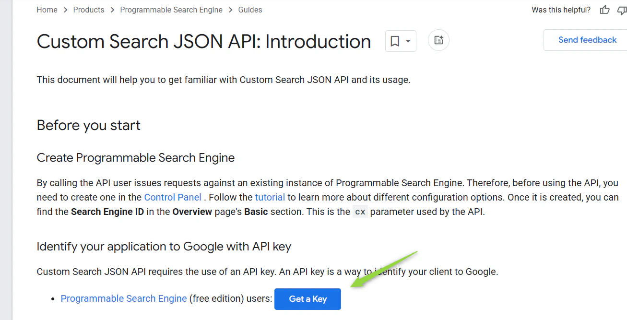Click the left edge scrollbar track
This screenshot has height=320, width=627.
tap(6, 160)
